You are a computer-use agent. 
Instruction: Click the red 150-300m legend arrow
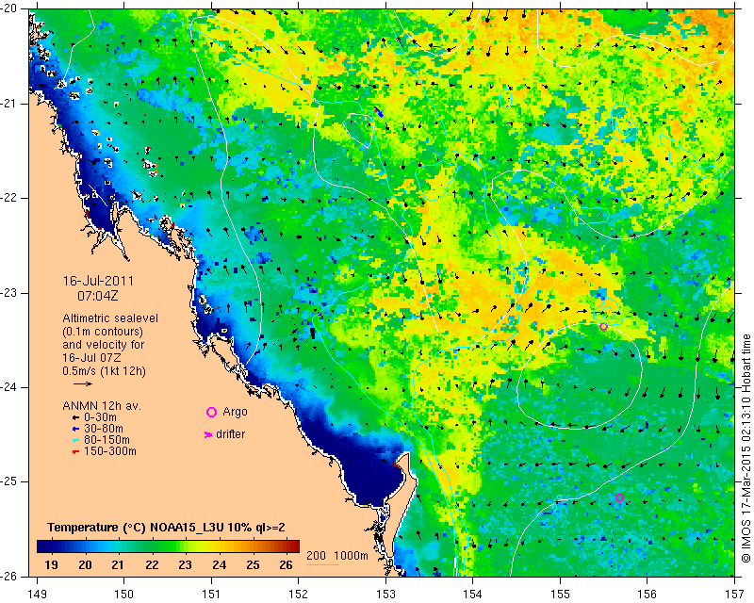75,452
